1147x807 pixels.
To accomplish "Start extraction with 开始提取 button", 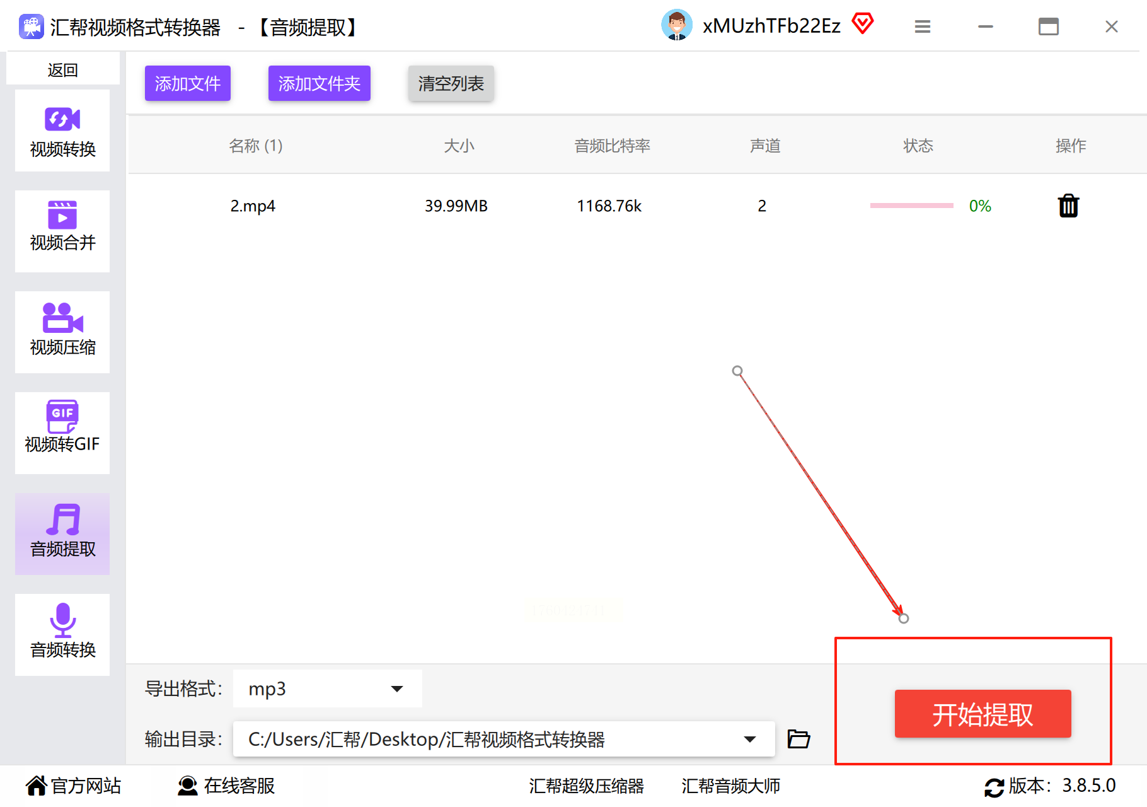I will 983,714.
